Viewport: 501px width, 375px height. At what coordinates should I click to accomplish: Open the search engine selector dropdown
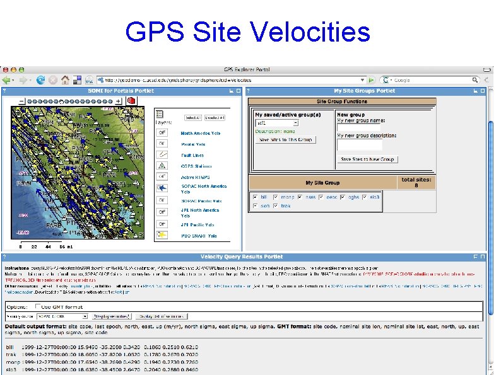[387, 80]
